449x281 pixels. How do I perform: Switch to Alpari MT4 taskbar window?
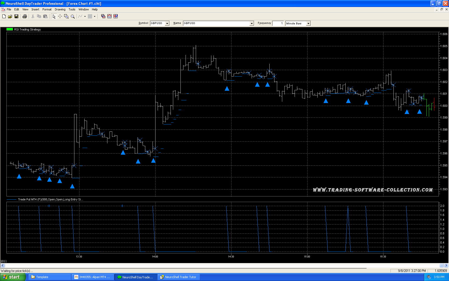click(x=92, y=277)
